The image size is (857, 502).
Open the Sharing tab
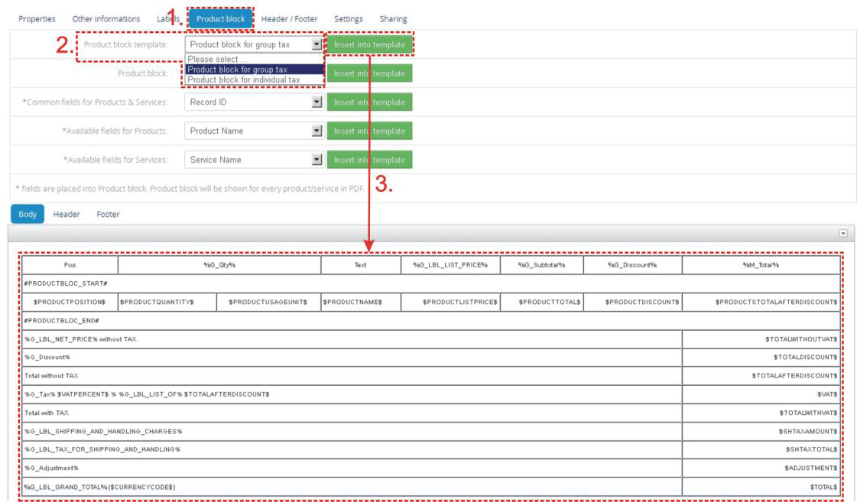pos(393,18)
